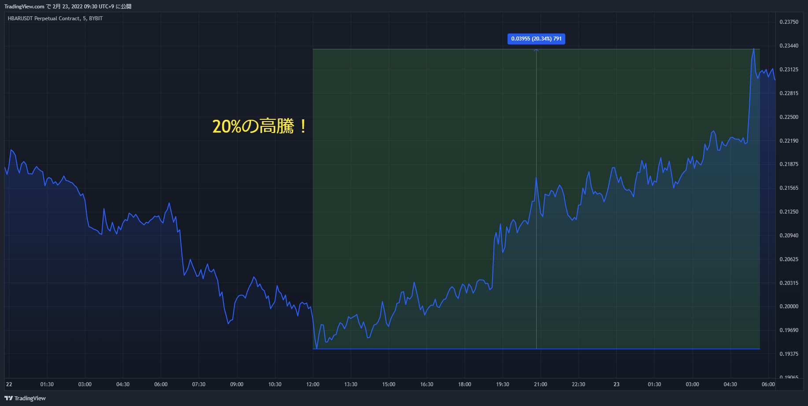Click price label 0.21565 on axis
The width and height of the screenshot is (808, 406).
[789, 188]
